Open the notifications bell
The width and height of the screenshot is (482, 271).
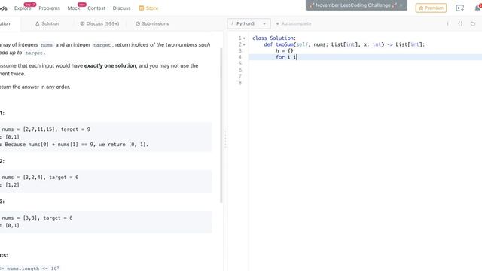pyautogui.click(x=478, y=8)
